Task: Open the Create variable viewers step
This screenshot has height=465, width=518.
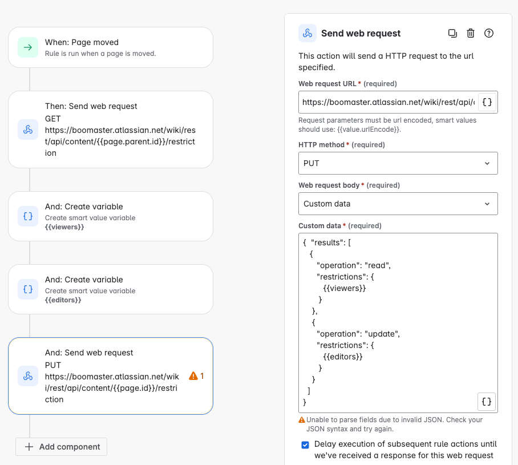Action: click(111, 216)
